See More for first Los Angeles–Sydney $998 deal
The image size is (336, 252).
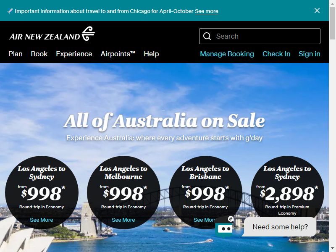pyautogui.click(x=41, y=220)
